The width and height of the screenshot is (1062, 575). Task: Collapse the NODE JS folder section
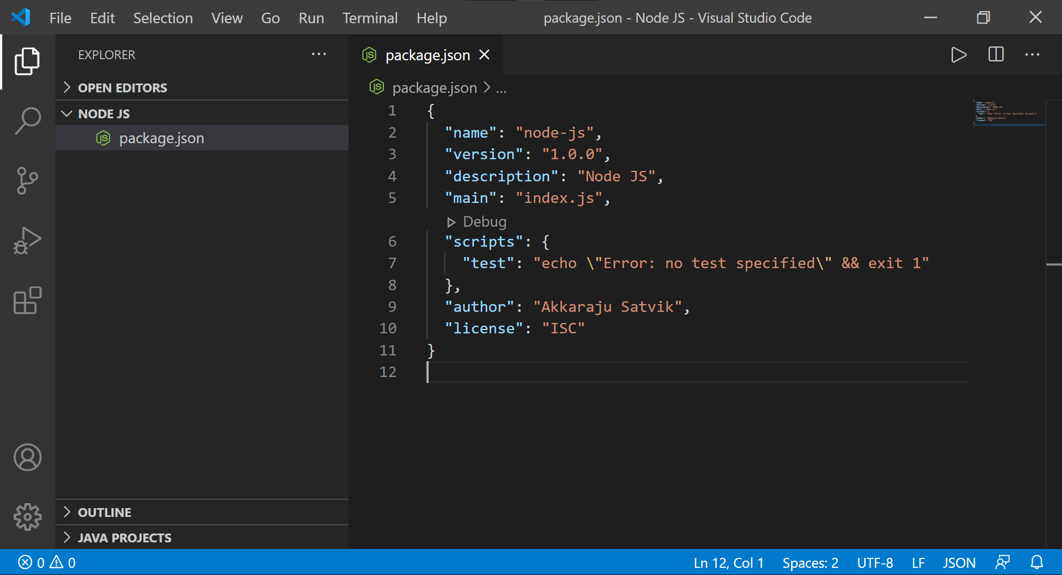(104, 114)
